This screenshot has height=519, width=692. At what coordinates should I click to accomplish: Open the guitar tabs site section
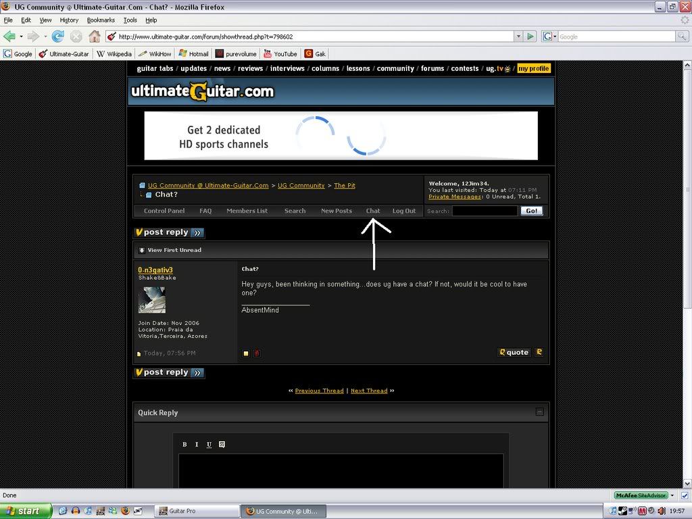point(155,68)
